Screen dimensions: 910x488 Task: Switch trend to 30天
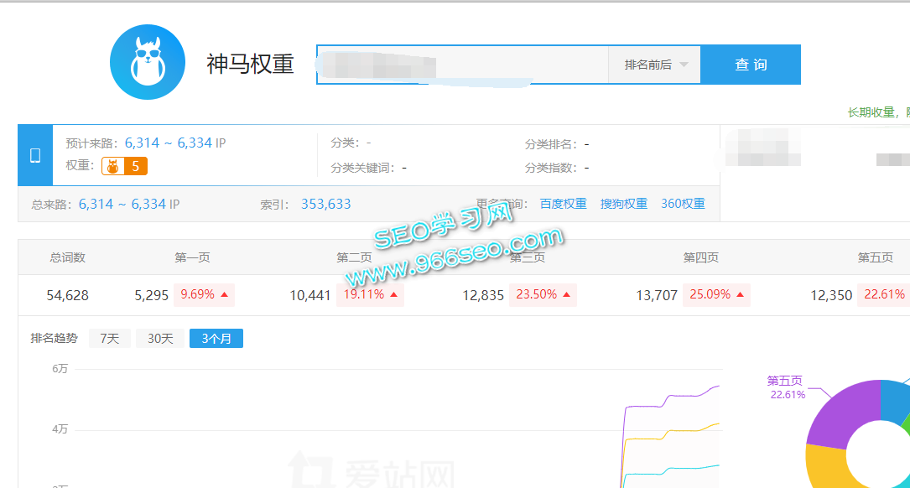160,338
